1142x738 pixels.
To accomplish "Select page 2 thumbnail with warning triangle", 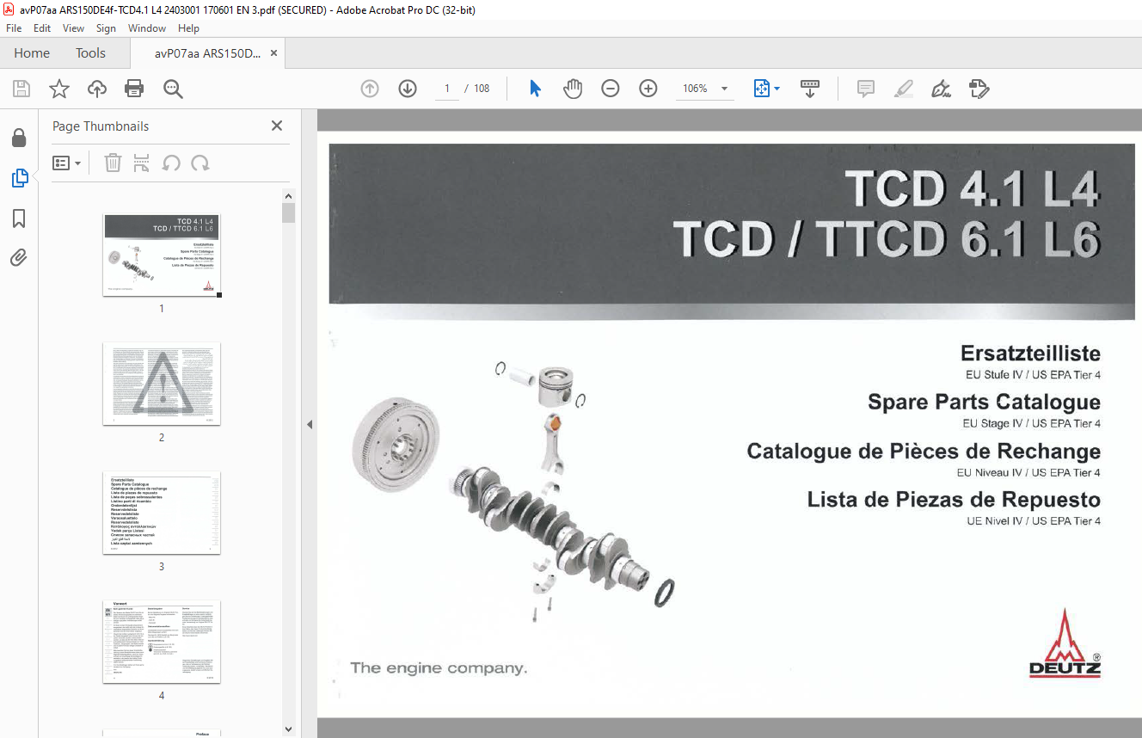I will pos(162,384).
